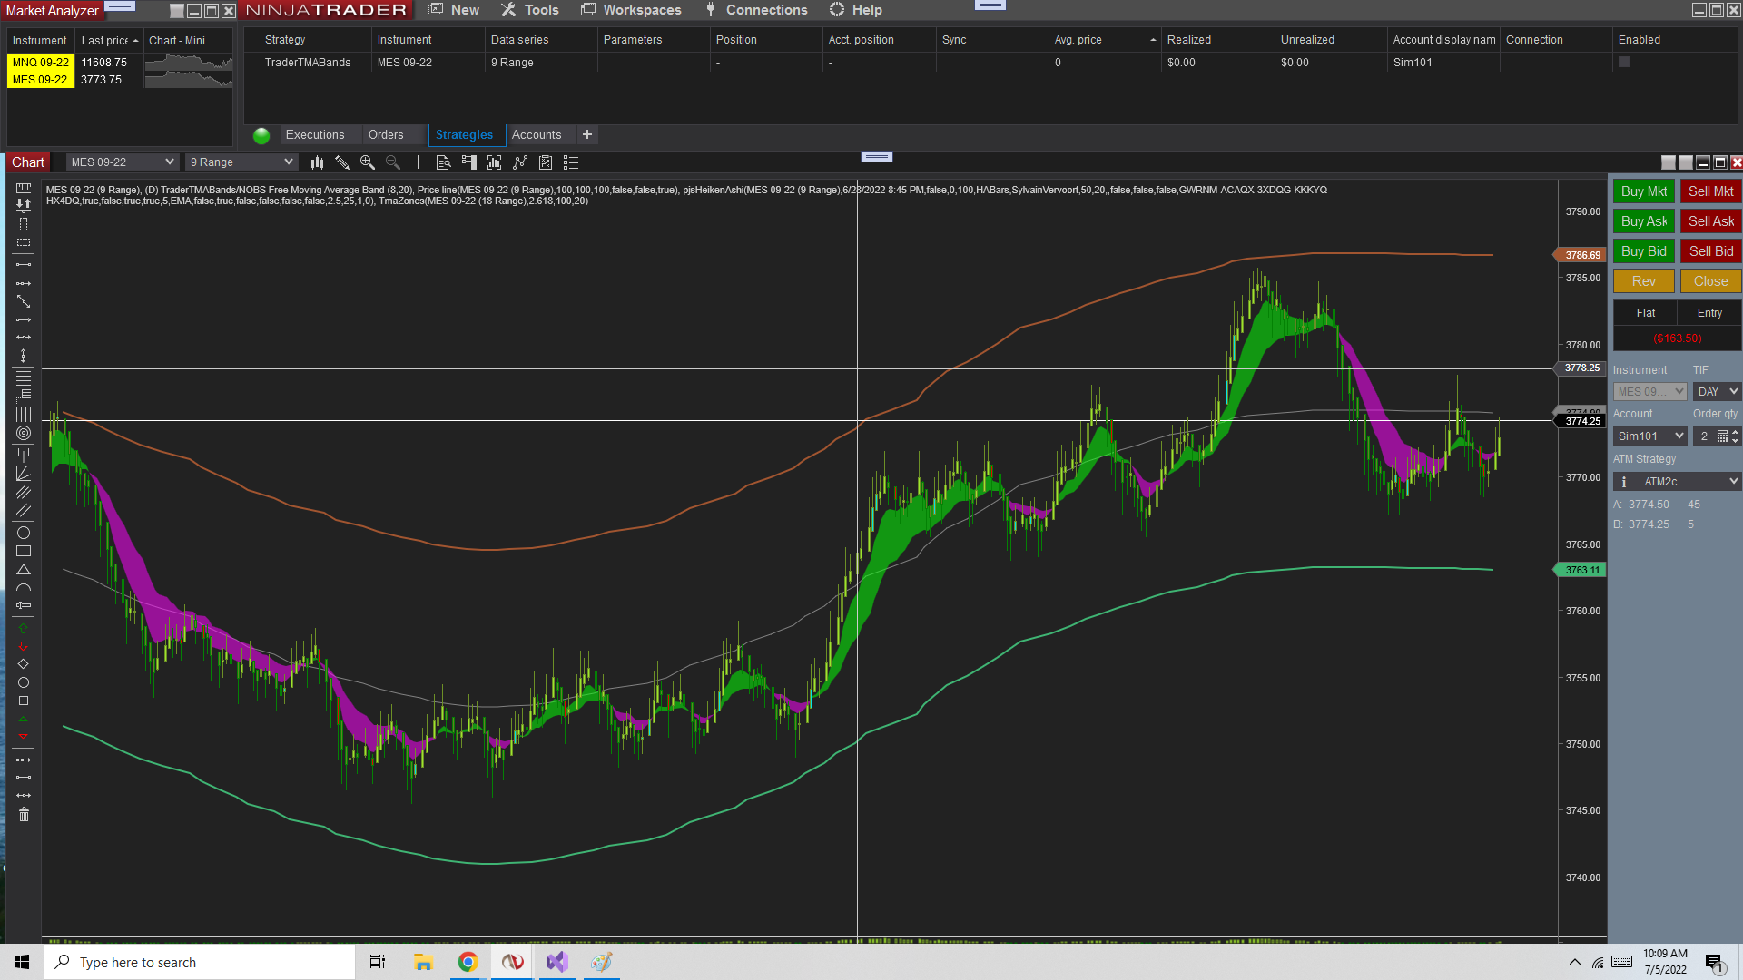Increase the order quantity stepper

pos(1736,432)
